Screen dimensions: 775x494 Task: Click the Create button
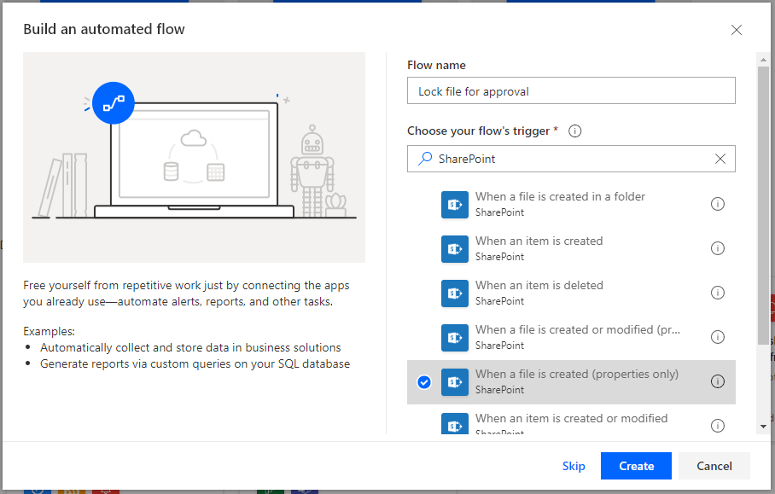click(x=636, y=466)
